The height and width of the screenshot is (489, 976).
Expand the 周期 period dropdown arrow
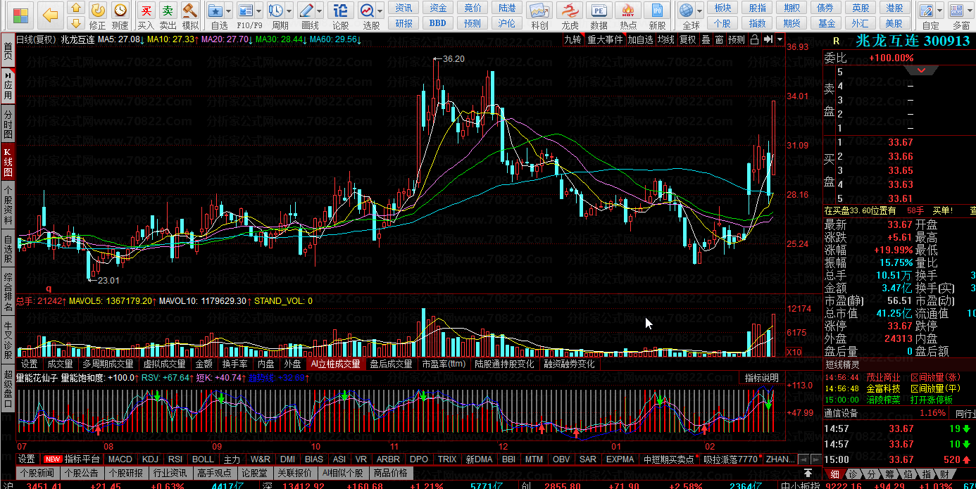tap(289, 12)
